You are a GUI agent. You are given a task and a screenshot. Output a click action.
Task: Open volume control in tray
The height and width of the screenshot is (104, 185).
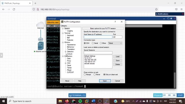[161, 101]
